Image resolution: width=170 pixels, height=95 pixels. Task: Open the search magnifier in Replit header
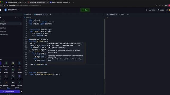[x=147, y=10]
